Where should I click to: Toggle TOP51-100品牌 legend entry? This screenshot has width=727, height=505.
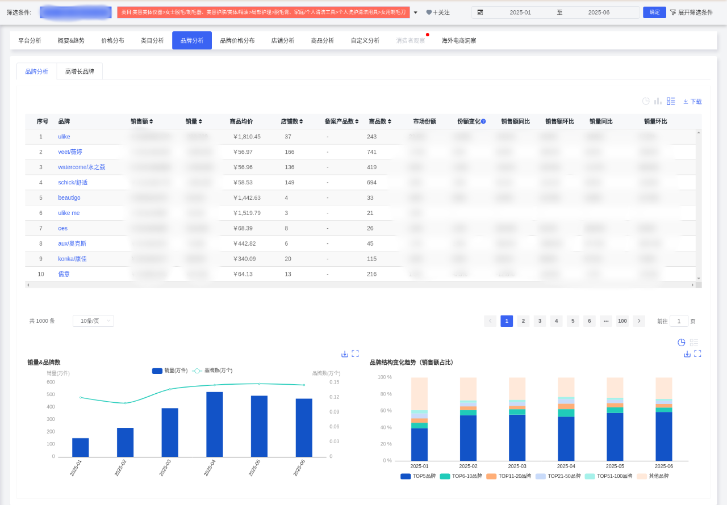tap(608, 476)
